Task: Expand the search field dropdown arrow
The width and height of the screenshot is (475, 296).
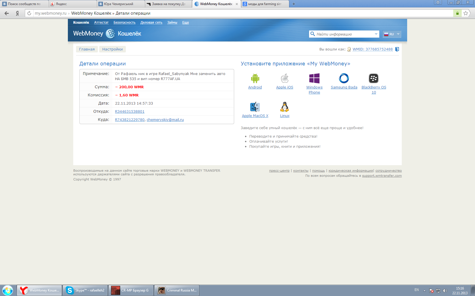Action: [x=376, y=34]
